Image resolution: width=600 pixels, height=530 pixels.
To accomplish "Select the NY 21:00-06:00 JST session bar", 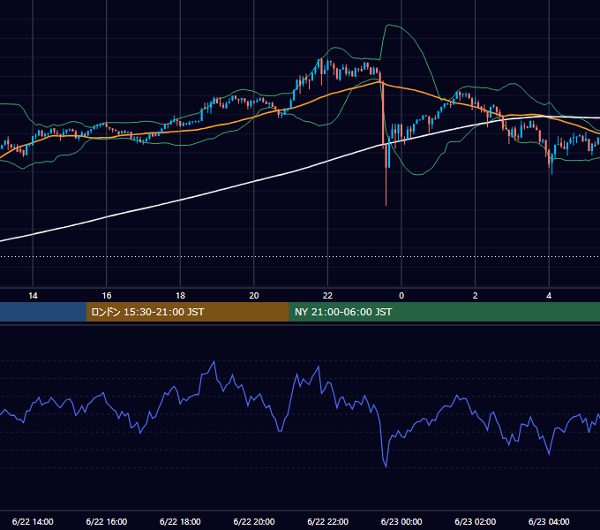I will 444,312.
